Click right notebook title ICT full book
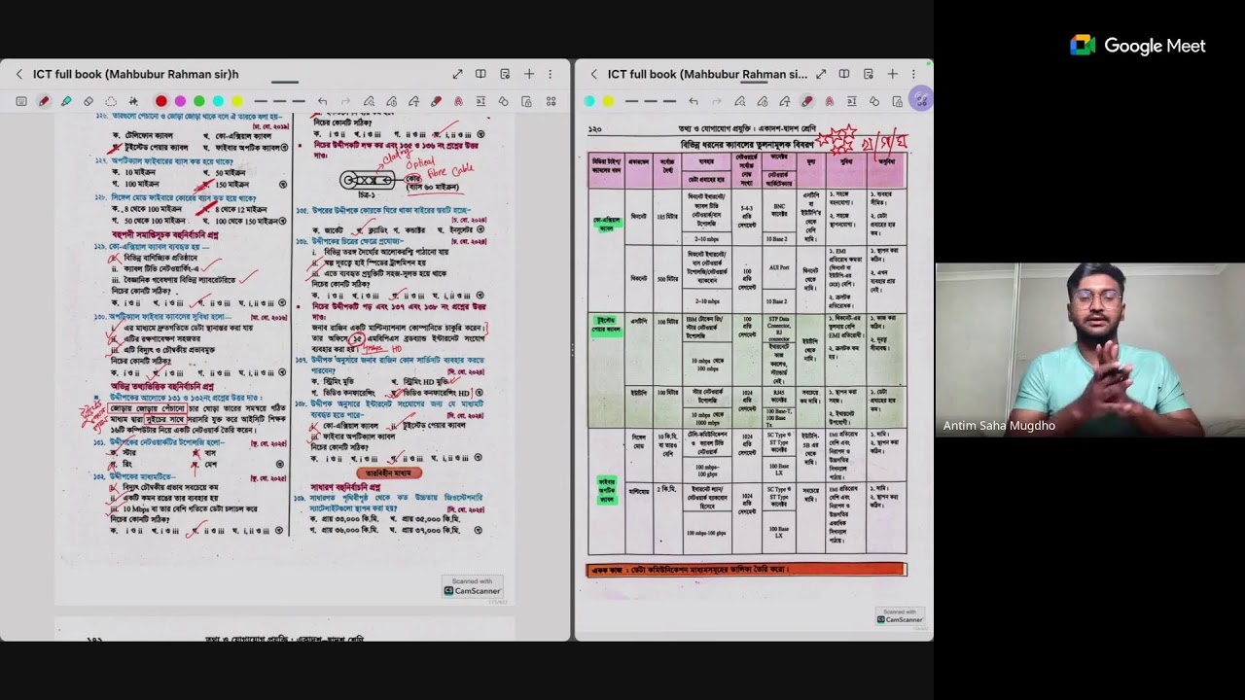 click(707, 74)
